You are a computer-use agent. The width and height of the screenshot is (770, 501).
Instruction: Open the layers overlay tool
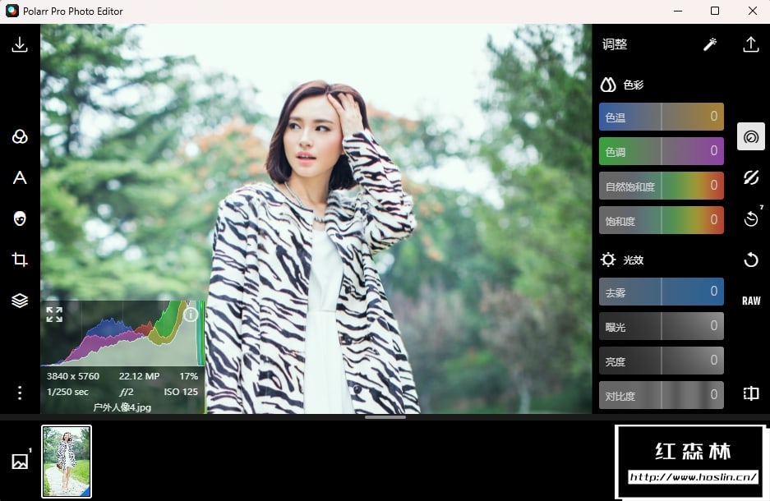[x=20, y=301]
